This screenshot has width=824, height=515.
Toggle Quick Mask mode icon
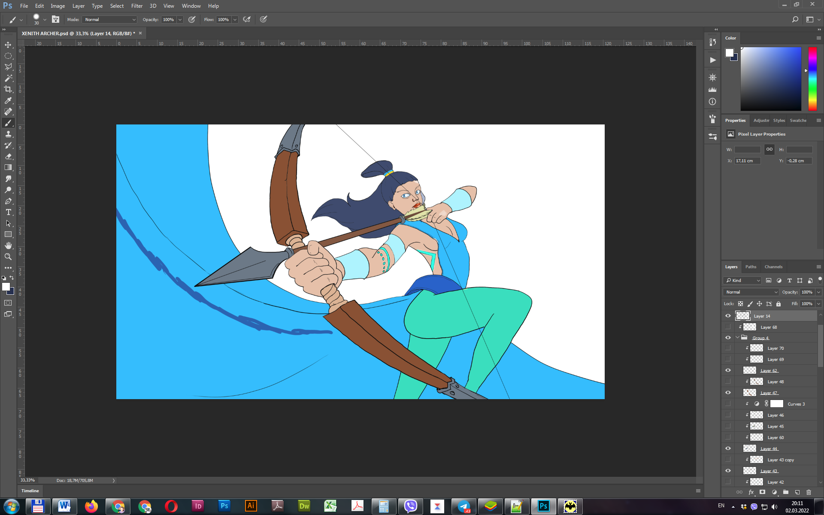tap(8, 303)
